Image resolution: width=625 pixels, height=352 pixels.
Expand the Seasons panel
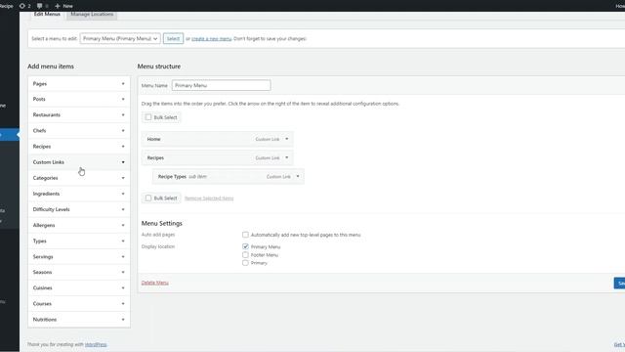pos(79,272)
